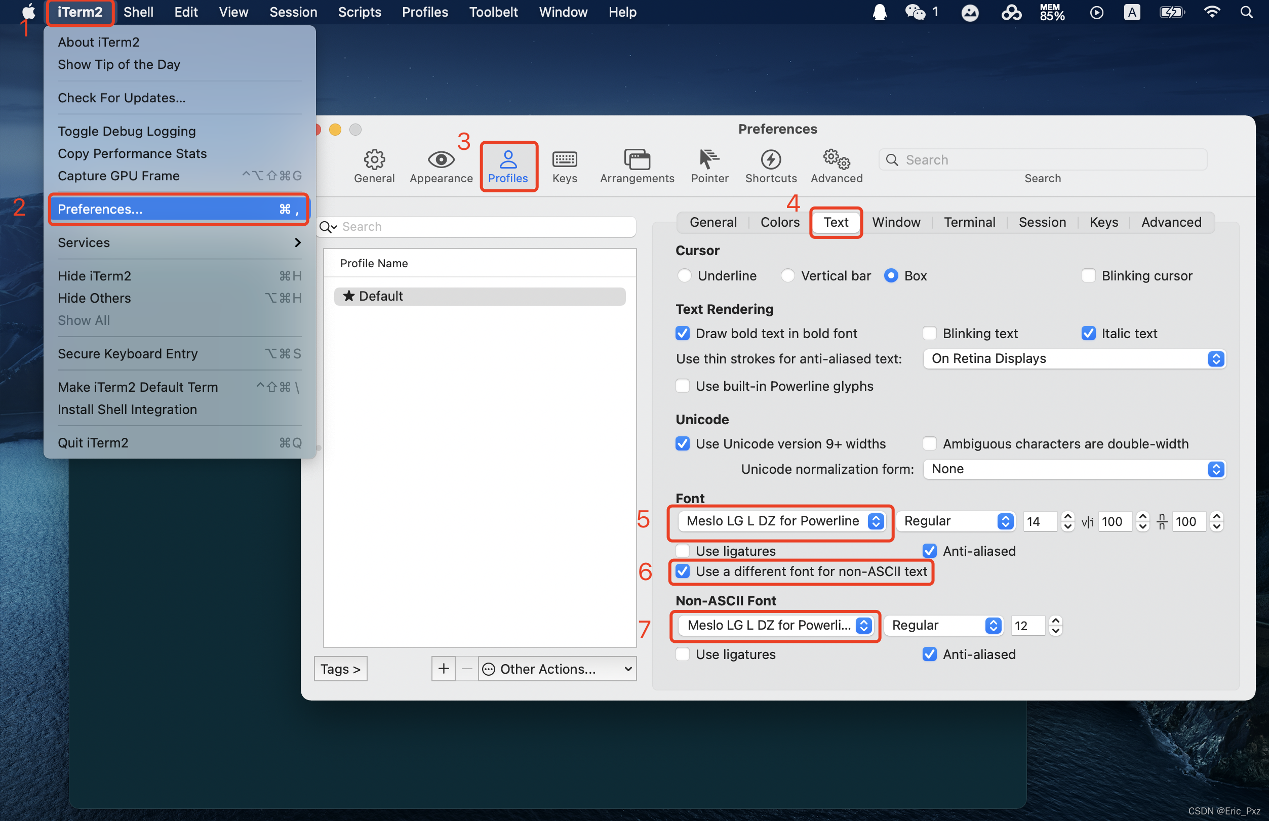
Task: Toggle Draw bold text in bold font
Action: pyautogui.click(x=683, y=333)
